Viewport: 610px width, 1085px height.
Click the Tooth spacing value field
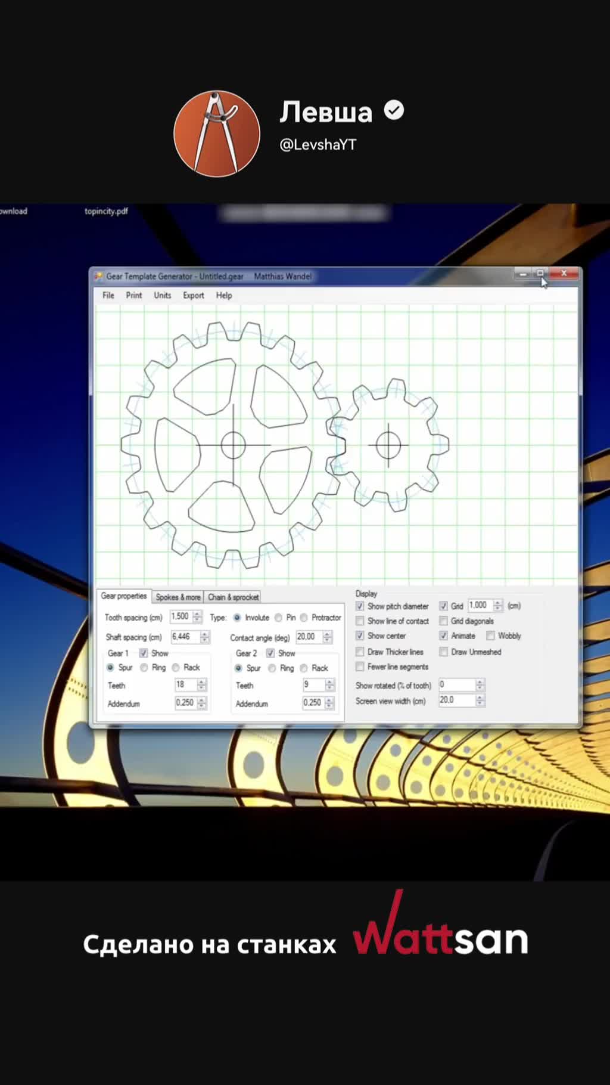pos(180,616)
